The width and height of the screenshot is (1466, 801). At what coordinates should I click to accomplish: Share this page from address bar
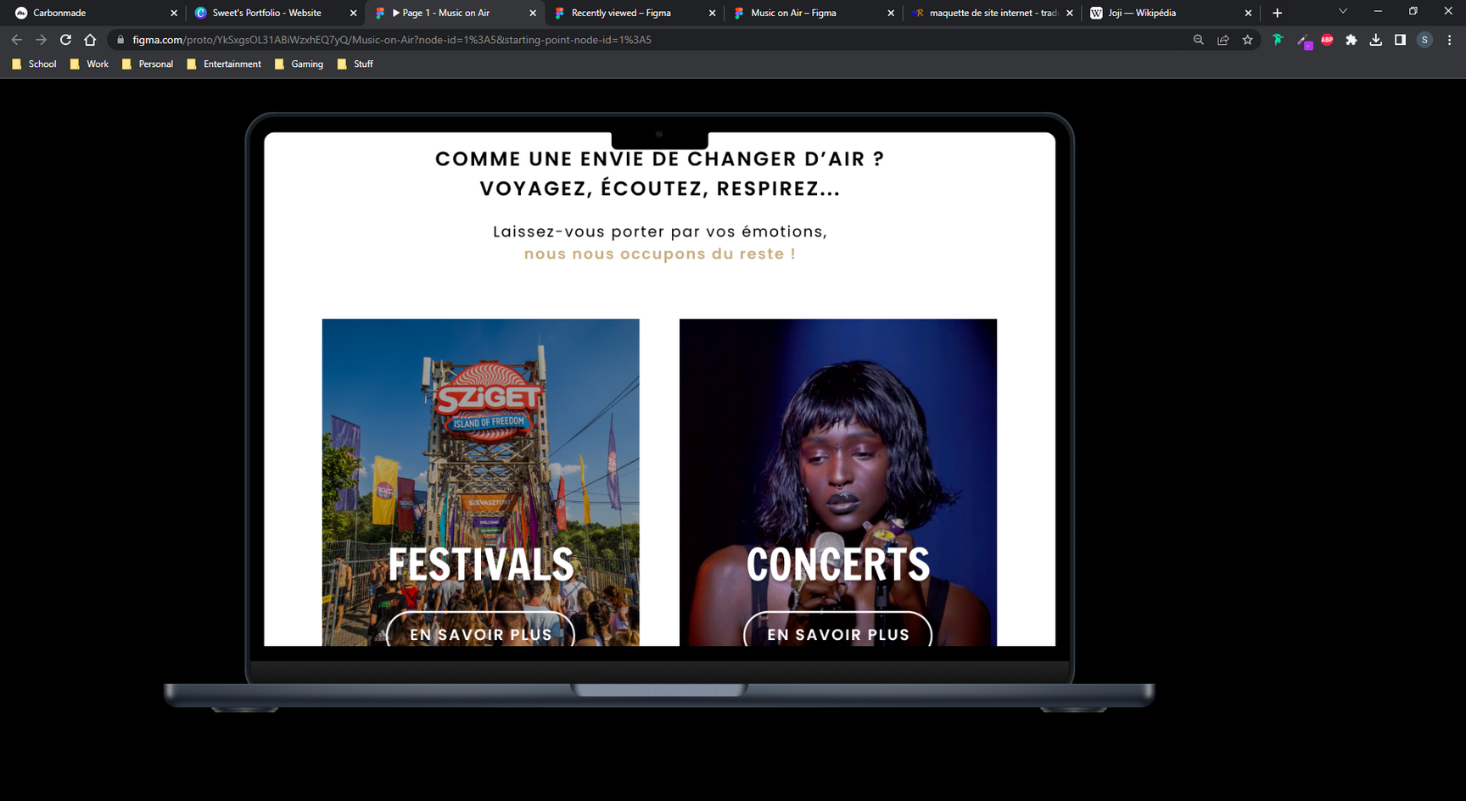click(x=1223, y=40)
